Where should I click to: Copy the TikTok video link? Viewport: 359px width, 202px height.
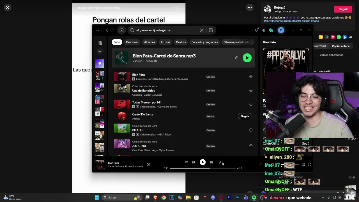click(340, 46)
